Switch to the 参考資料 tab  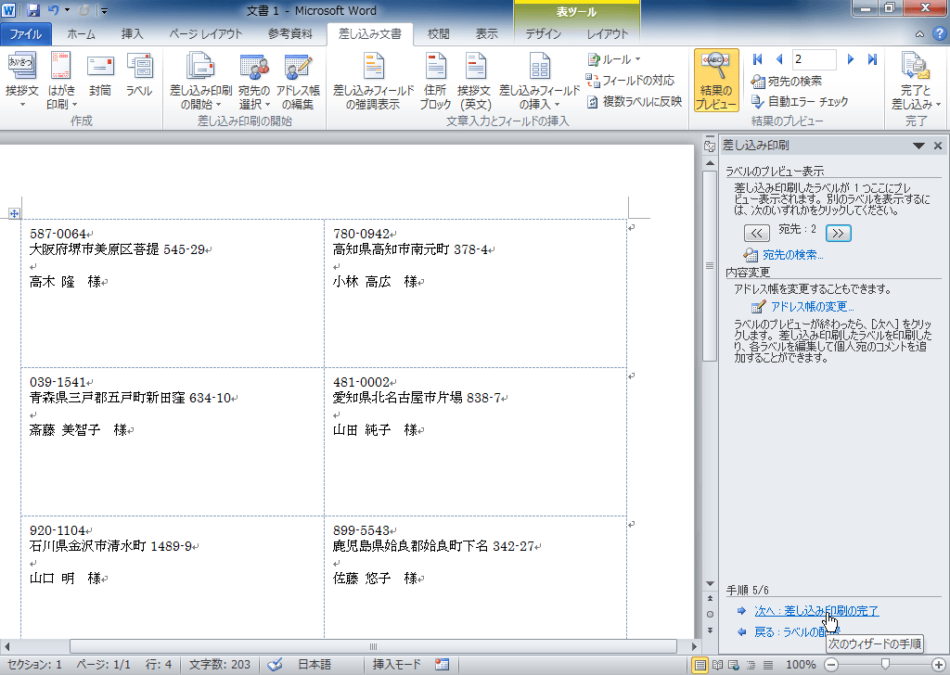tap(290, 34)
